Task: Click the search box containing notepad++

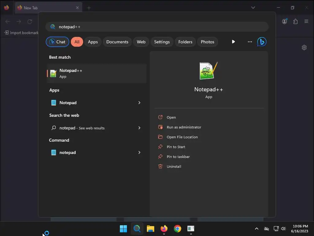Action: (x=157, y=27)
